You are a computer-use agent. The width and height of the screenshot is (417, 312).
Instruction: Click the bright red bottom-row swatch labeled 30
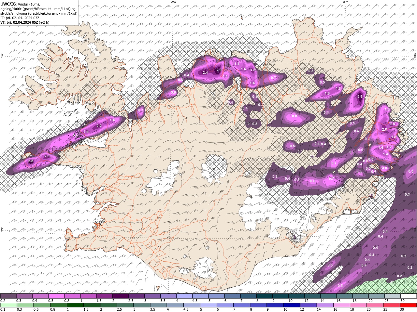(x=408, y=305)
